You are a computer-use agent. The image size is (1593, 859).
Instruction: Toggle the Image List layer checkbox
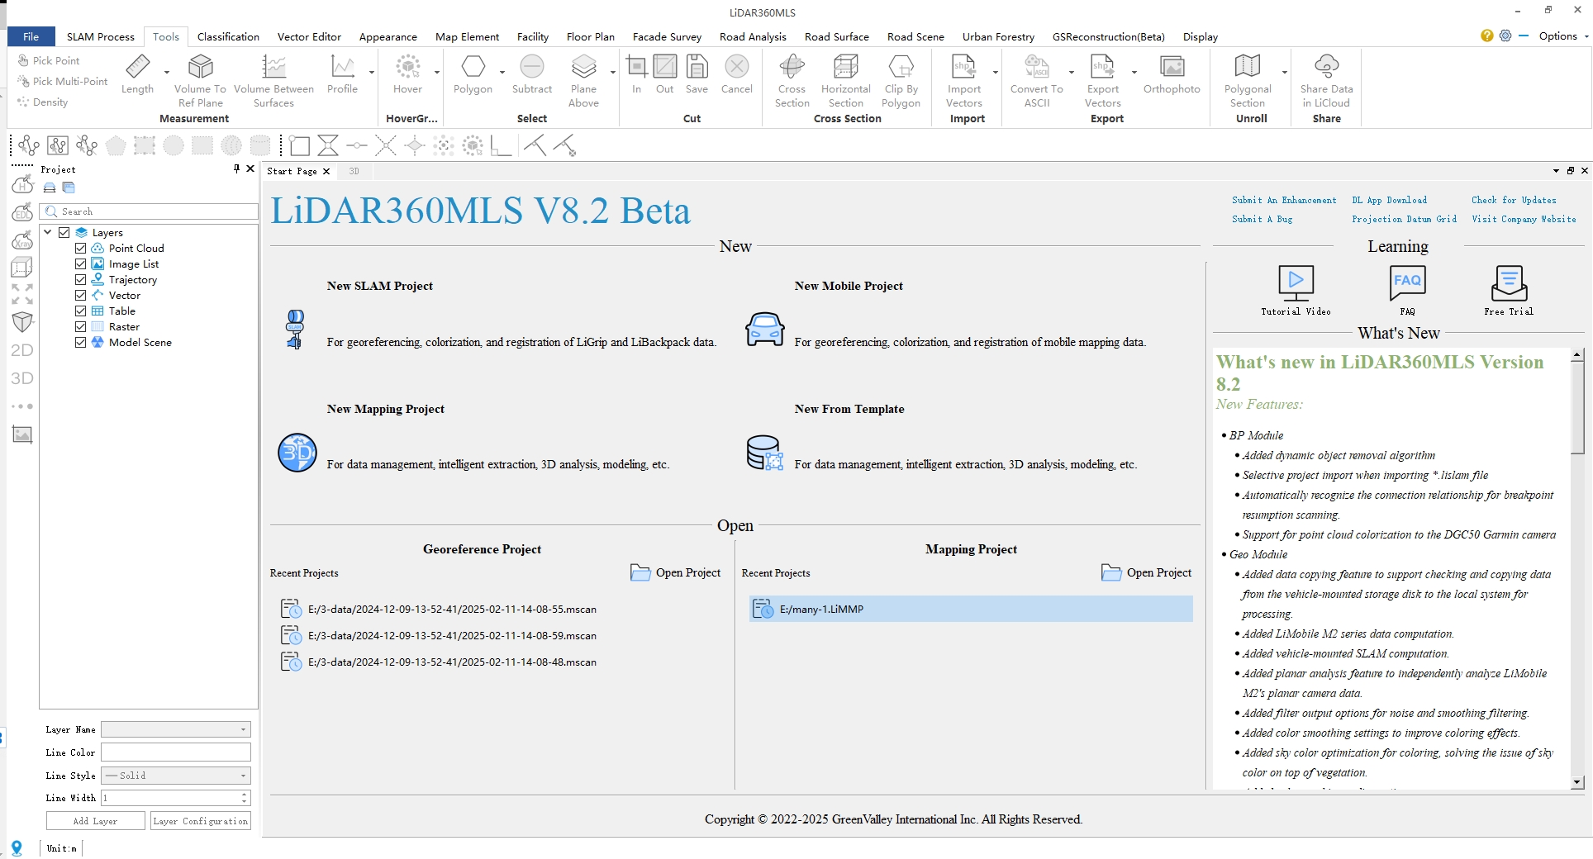(81, 263)
